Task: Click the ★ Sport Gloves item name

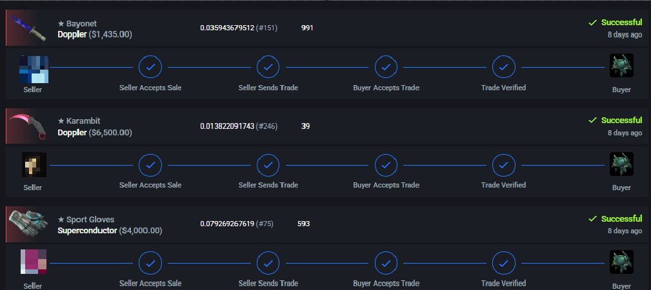Action: [86, 220]
